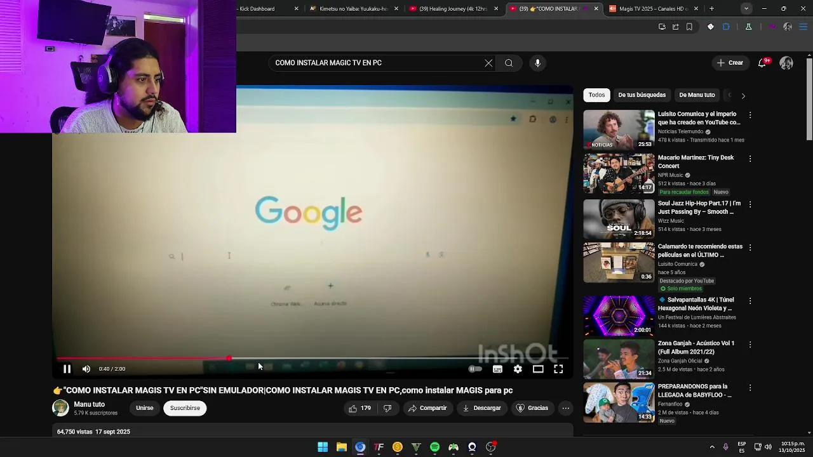Open options for Soul Jazz Hip-Hop video
This screenshot has height=457, width=813.
pos(750,204)
